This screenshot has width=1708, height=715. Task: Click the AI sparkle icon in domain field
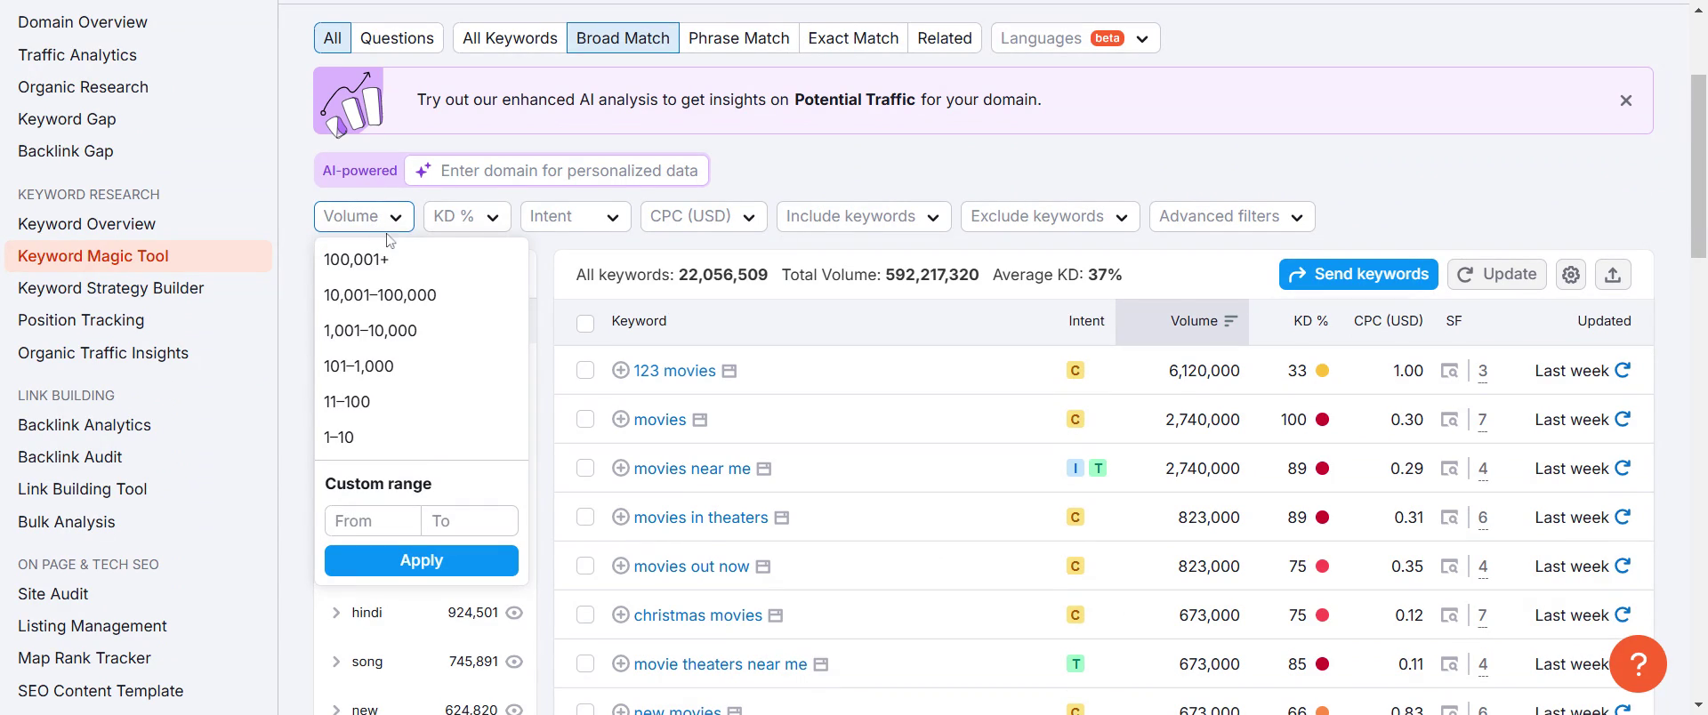423,170
